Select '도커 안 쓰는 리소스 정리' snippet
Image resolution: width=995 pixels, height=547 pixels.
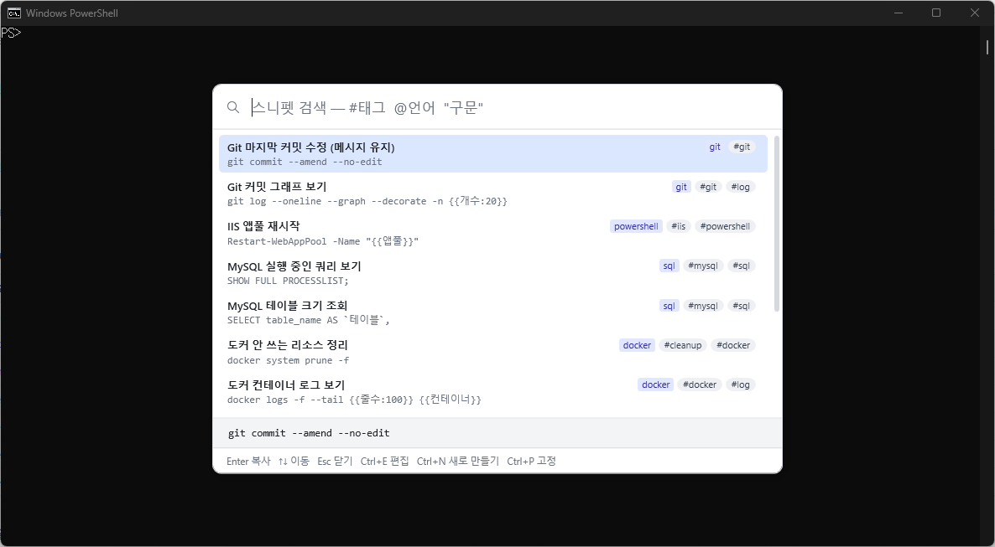(493, 352)
